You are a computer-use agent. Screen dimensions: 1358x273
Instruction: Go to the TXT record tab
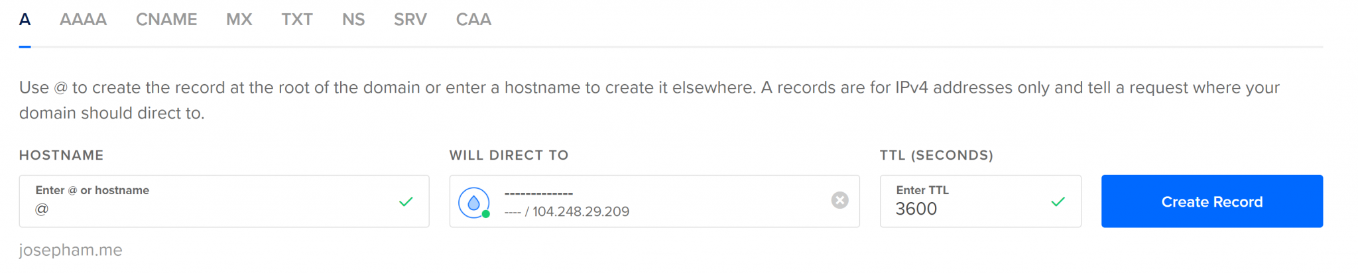coord(297,20)
